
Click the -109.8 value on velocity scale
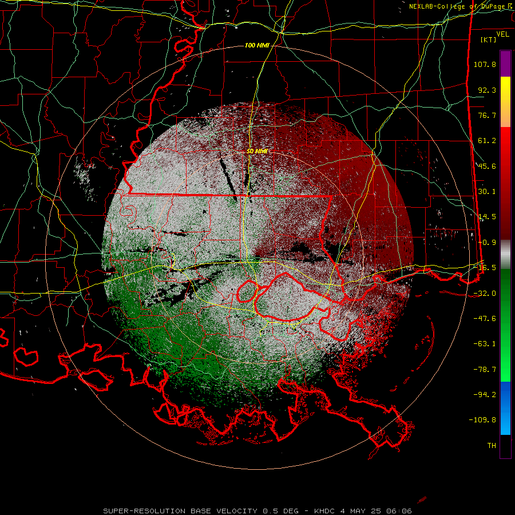coord(482,420)
